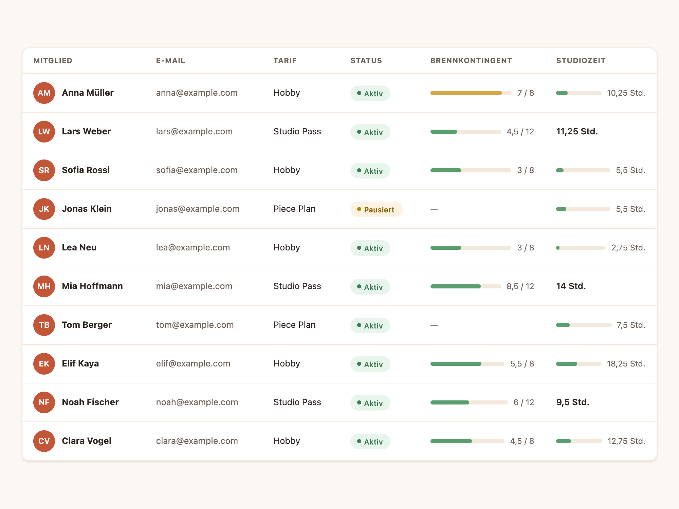Click Lea Neu's 2,75 Std. Studiozeit bar
This screenshot has height=509, width=679.
tap(581, 248)
